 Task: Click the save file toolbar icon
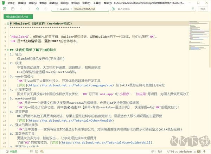13,9
